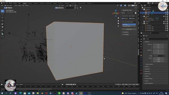169x95 pixels.
Task: Hide the Cube object in outliner
Action: [166, 13]
